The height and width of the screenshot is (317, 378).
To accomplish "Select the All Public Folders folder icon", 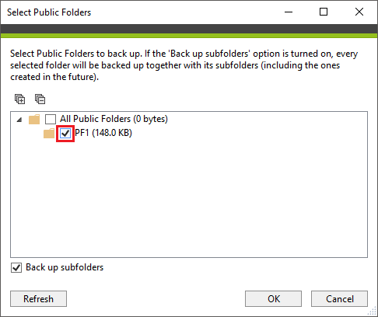I will pos(34,119).
